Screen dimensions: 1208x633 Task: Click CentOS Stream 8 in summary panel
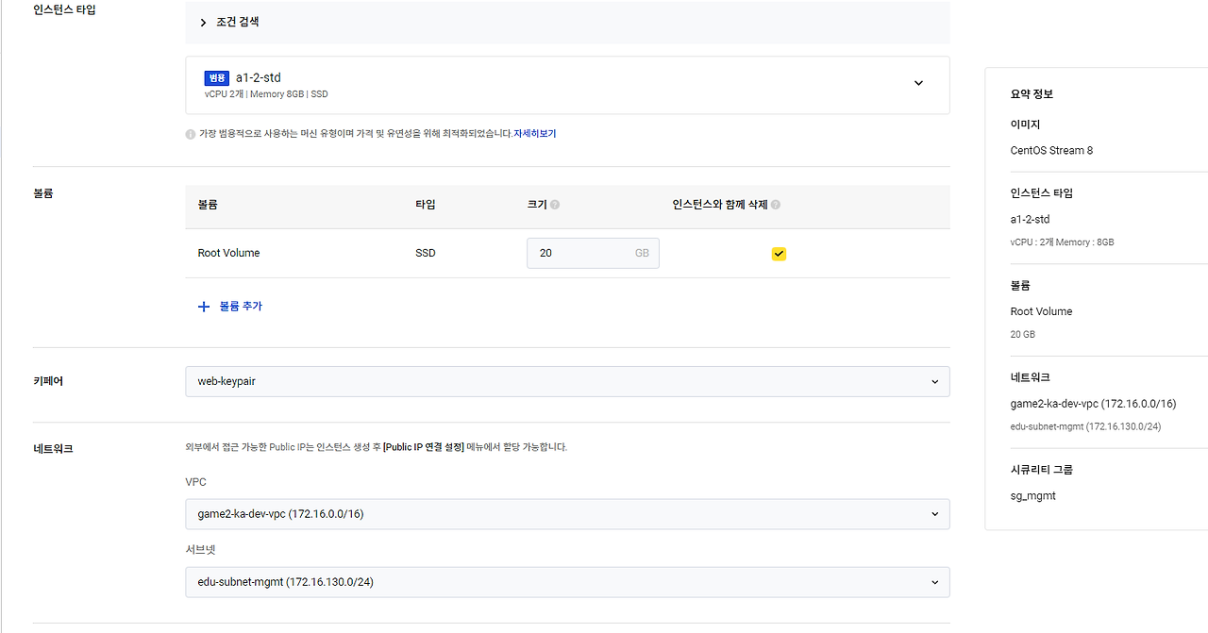point(1051,150)
